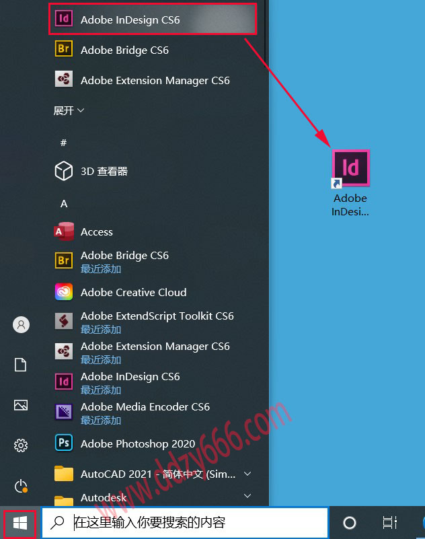
Task: Click the taskbar search box
Action: tap(185, 522)
